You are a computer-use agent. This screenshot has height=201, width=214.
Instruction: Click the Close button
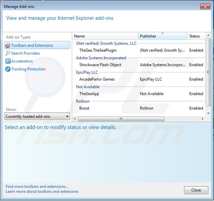click(196, 190)
